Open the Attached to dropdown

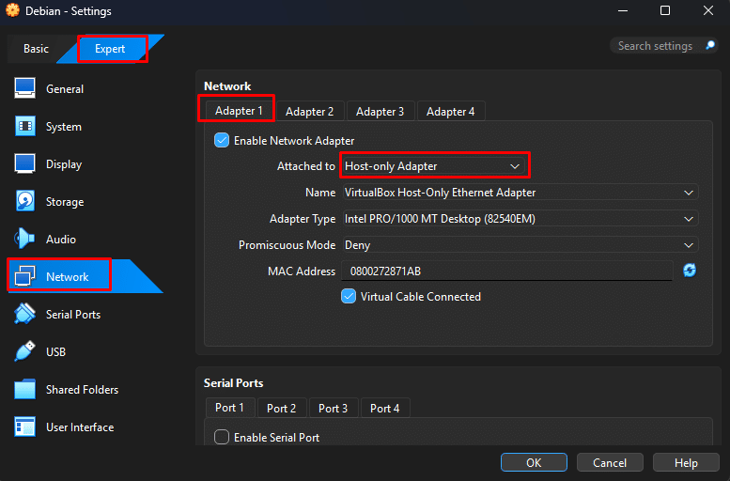(x=432, y=165)
